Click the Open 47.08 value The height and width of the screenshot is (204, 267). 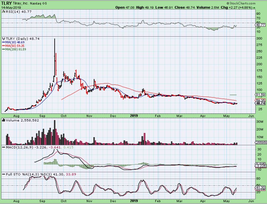125,7
